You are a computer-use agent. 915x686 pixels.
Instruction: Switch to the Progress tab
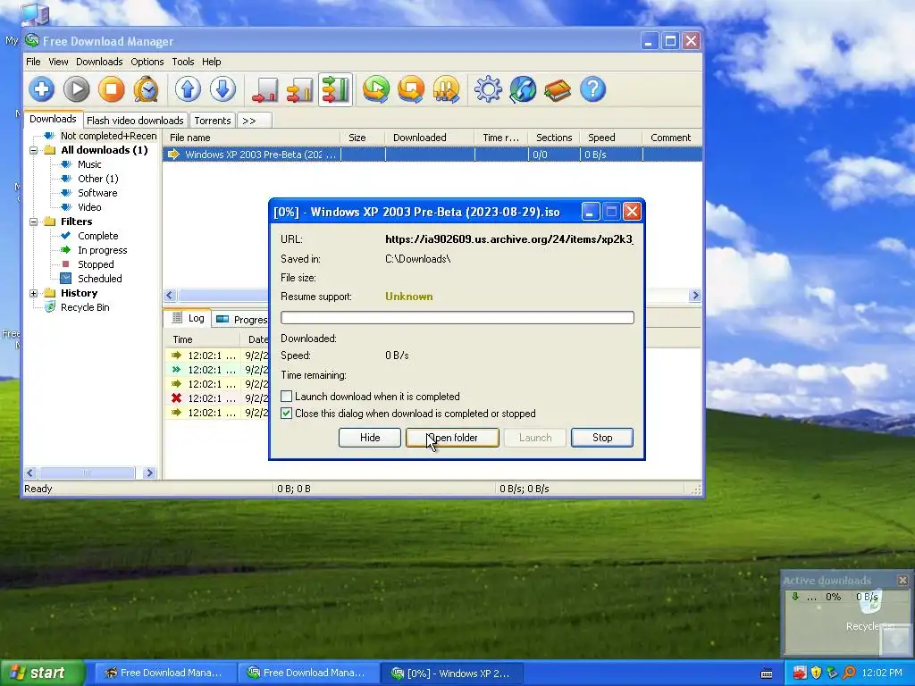(x=241, y=320)
